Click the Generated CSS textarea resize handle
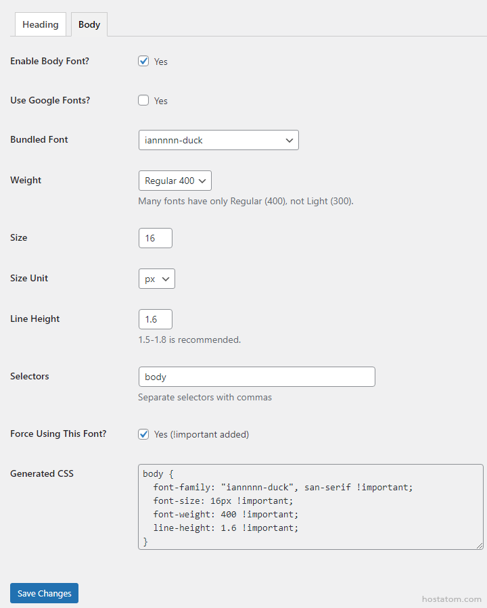Image resolution: width=487 pixels, height=608 pixels. point(480,545)
